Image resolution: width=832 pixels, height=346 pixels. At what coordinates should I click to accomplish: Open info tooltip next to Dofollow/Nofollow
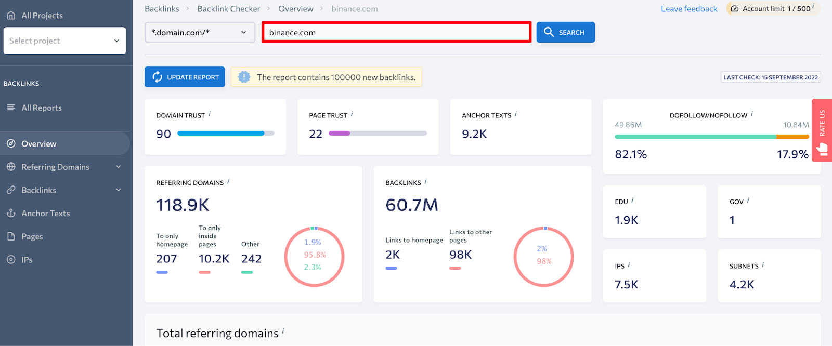pos(752,114)
